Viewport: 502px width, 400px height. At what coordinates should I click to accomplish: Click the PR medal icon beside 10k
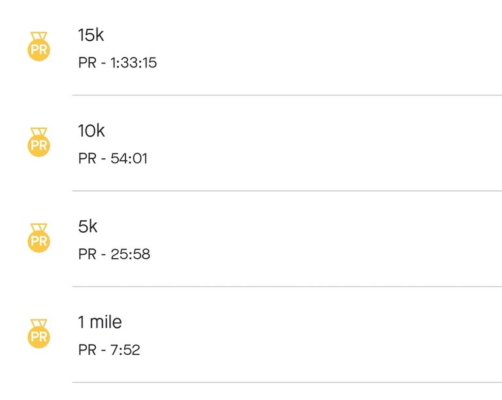click(39, 142)
